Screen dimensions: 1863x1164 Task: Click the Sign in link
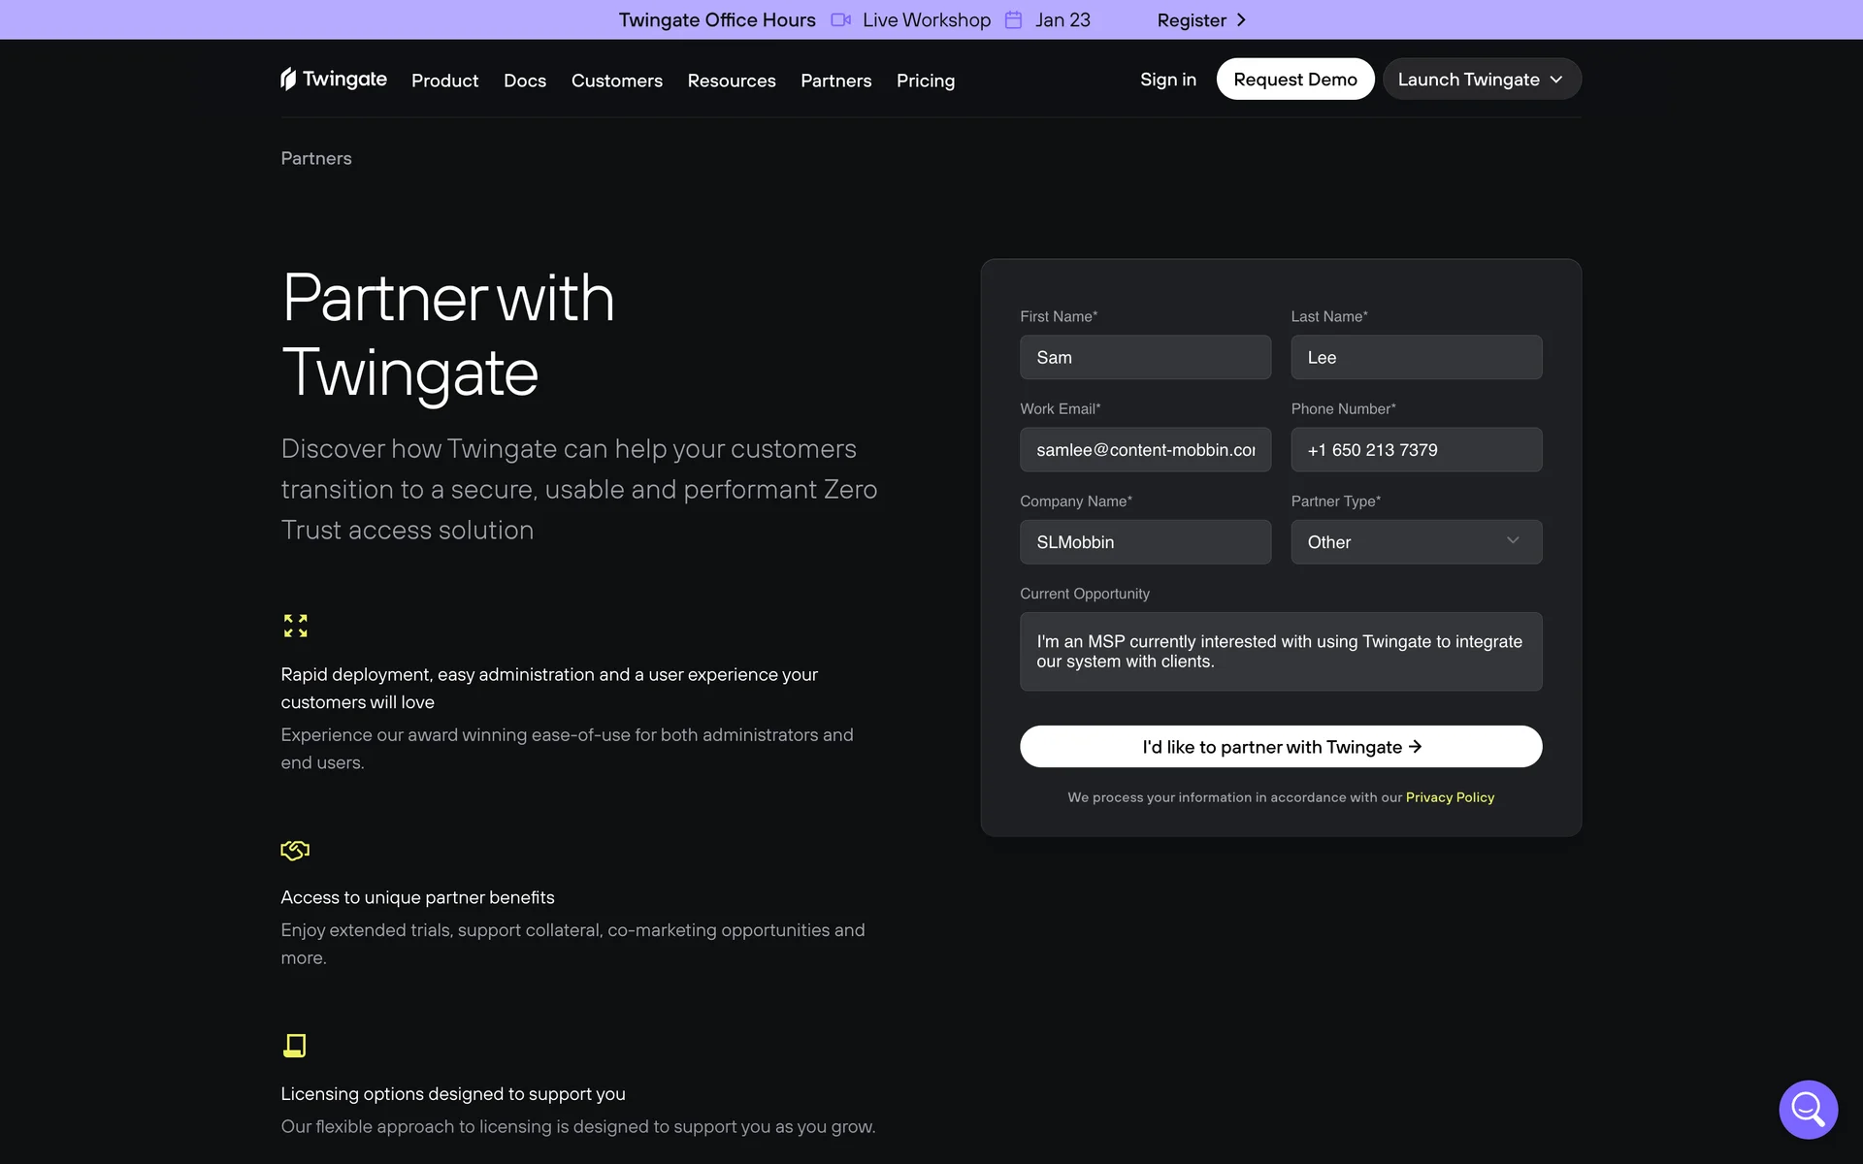point(1167,80)
